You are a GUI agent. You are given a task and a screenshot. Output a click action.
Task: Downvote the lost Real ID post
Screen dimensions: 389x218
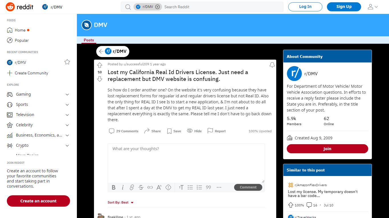[100, 79]
